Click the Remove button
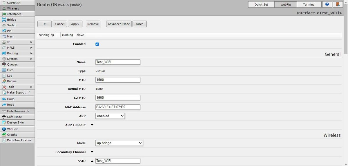Screen dimensions: 348x166 [x=93, y=24]
